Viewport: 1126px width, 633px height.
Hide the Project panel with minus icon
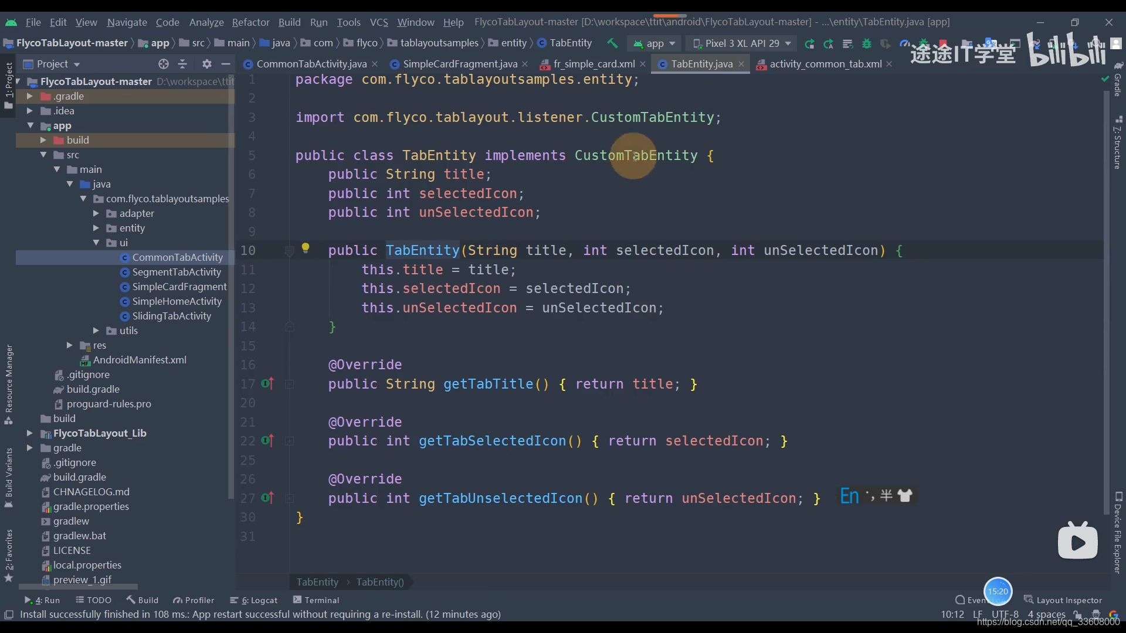[225, 64]
